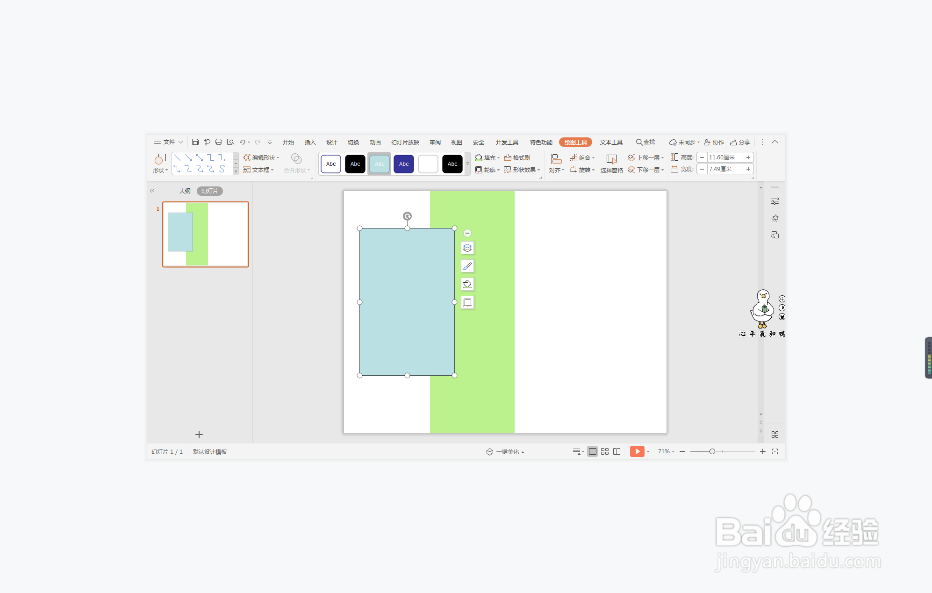Click the 一键美化 one-click beautify button

coord(505,451)
